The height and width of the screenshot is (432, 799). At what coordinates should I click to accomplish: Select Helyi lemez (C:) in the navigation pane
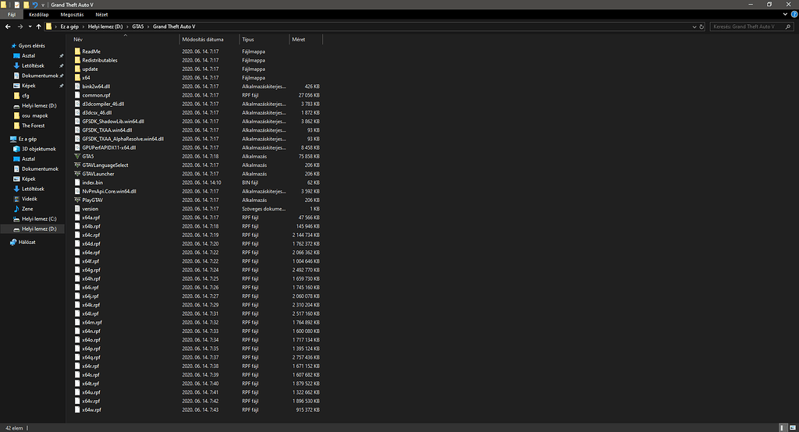(x=38, y=219)
